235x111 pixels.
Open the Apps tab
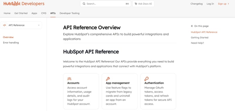pos(34,13)
